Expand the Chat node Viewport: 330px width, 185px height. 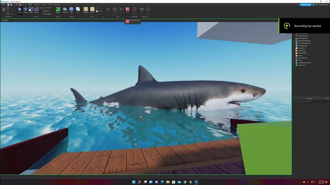tap(294, 60)
